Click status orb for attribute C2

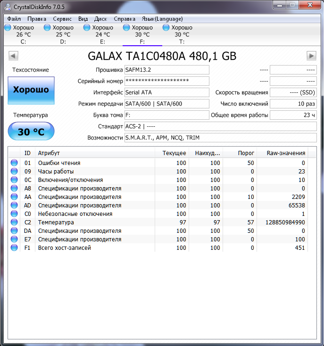point(14,222)
